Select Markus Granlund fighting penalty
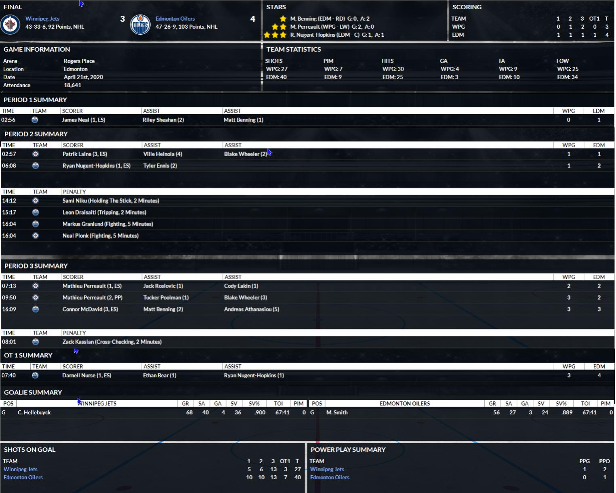Image resolution: width=616 pixels, height=493 pixels. pos(107,224)
